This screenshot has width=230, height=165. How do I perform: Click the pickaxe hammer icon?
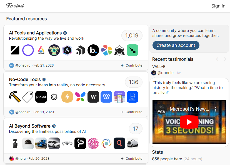[15, 97]
